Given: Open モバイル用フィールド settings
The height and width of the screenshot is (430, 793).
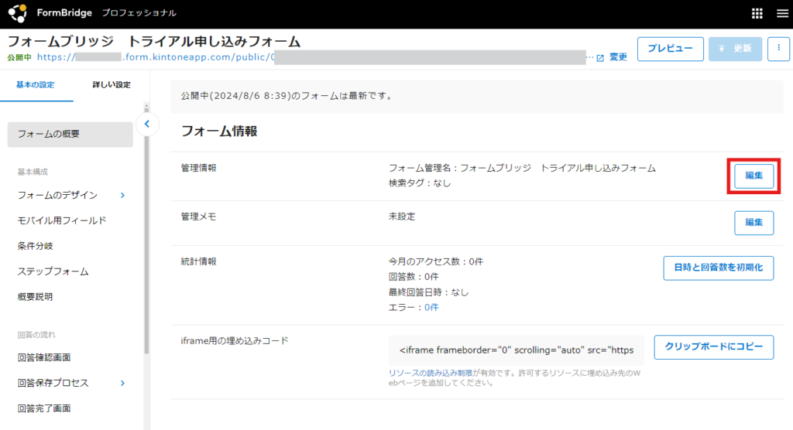Looking at the screenshot, I should coord(62,220).
